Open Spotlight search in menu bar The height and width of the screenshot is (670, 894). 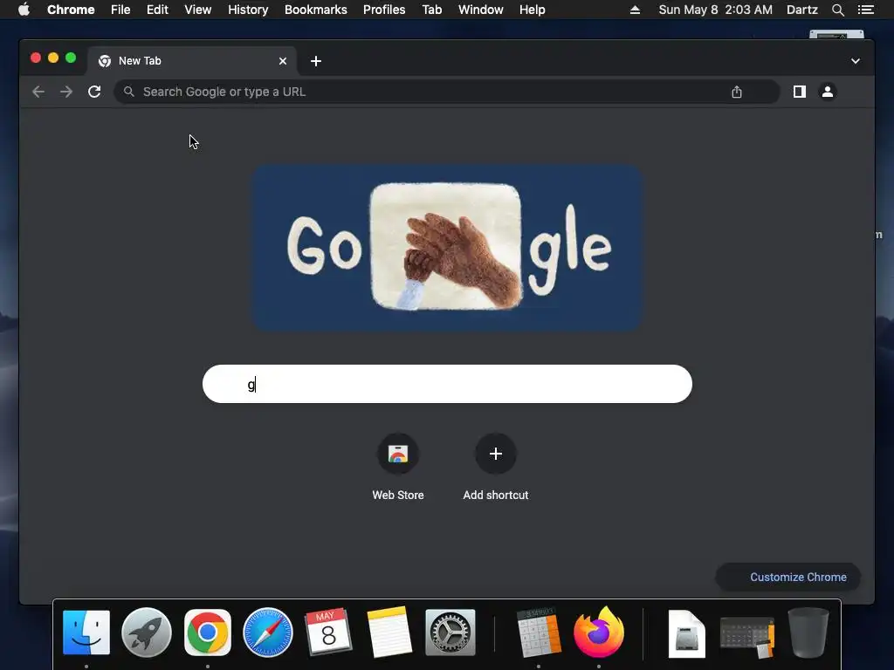coord(837,10)
